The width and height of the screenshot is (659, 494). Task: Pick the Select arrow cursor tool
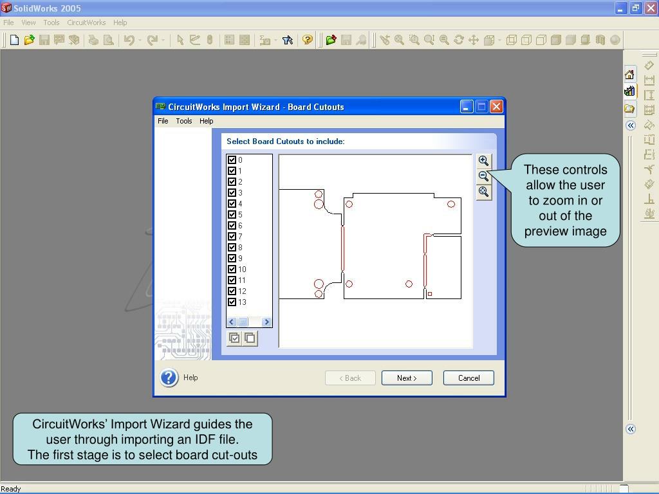pyautogui.click(x=180, y=40)
